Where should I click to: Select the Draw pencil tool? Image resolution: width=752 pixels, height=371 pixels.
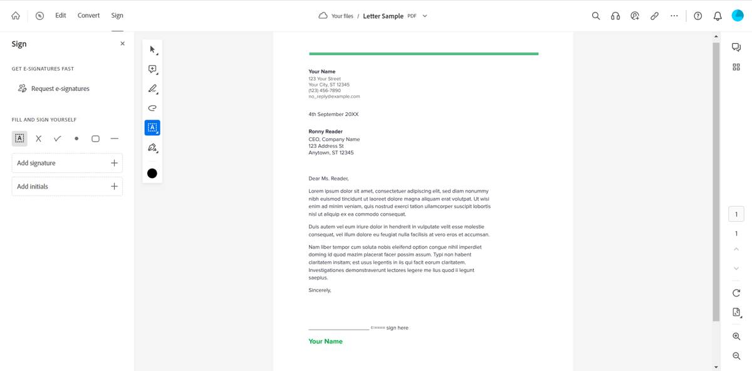click(152, 88)
